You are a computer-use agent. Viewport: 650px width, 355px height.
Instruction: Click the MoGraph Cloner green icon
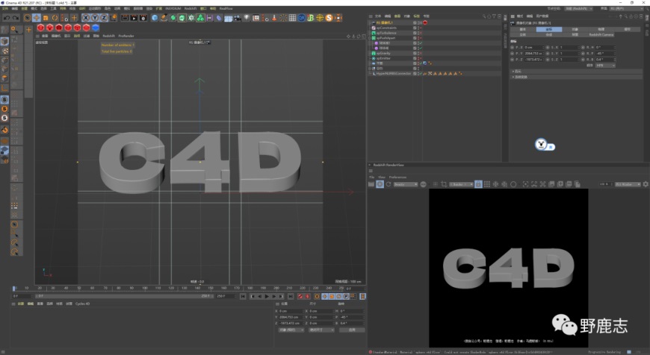point(200,18)
